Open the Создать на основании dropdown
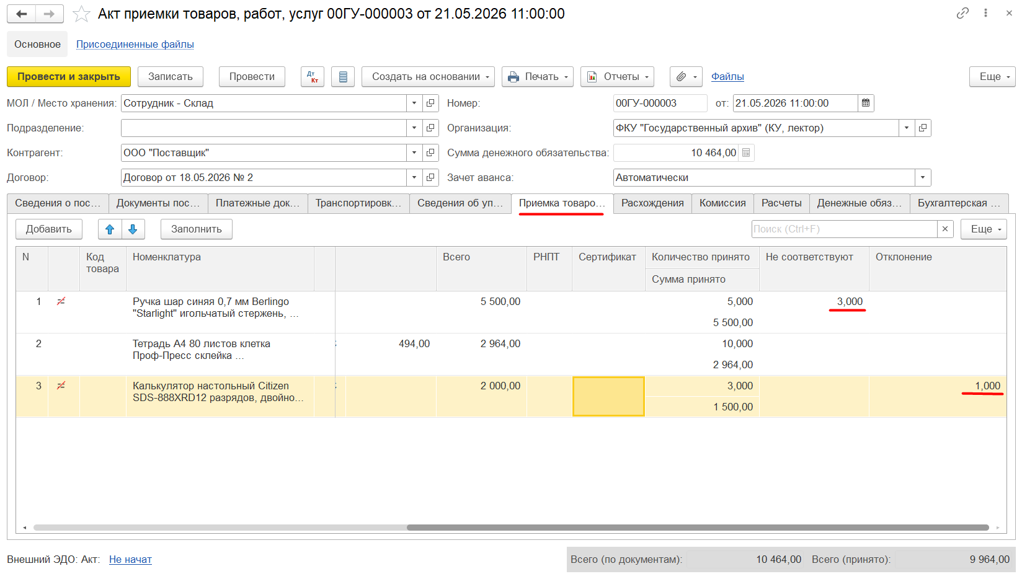 point(428,76)
